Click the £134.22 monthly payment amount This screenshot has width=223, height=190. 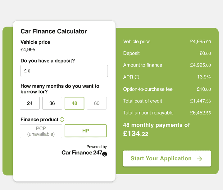click(136, 134)
